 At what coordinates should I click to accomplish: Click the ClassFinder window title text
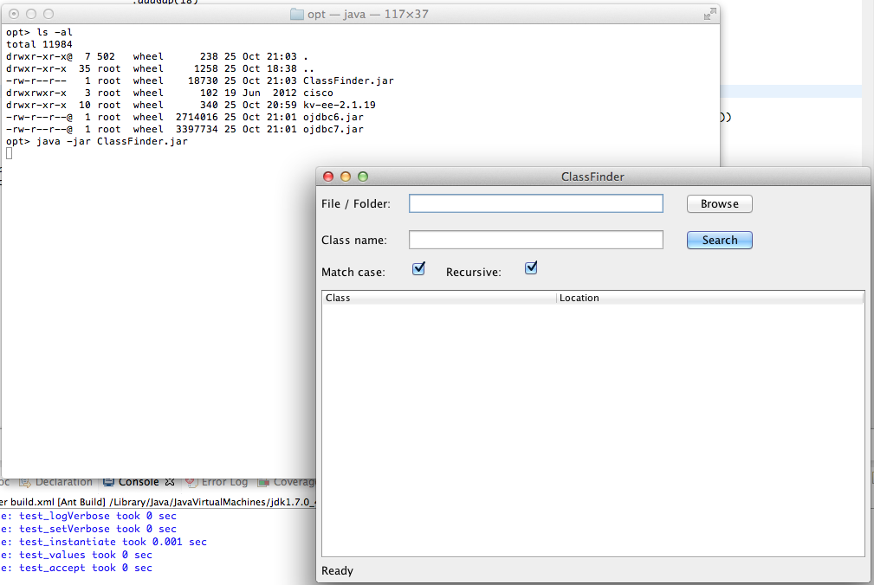pos(592,177)
